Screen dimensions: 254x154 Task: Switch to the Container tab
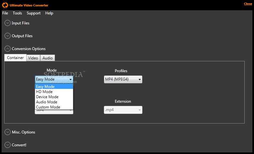click(x=15, y=58)
